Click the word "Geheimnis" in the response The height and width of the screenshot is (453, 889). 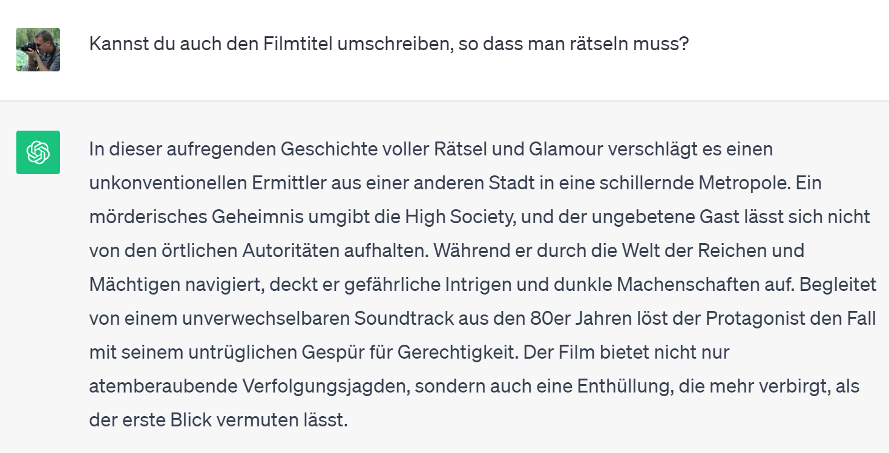[x=263, y=217]
